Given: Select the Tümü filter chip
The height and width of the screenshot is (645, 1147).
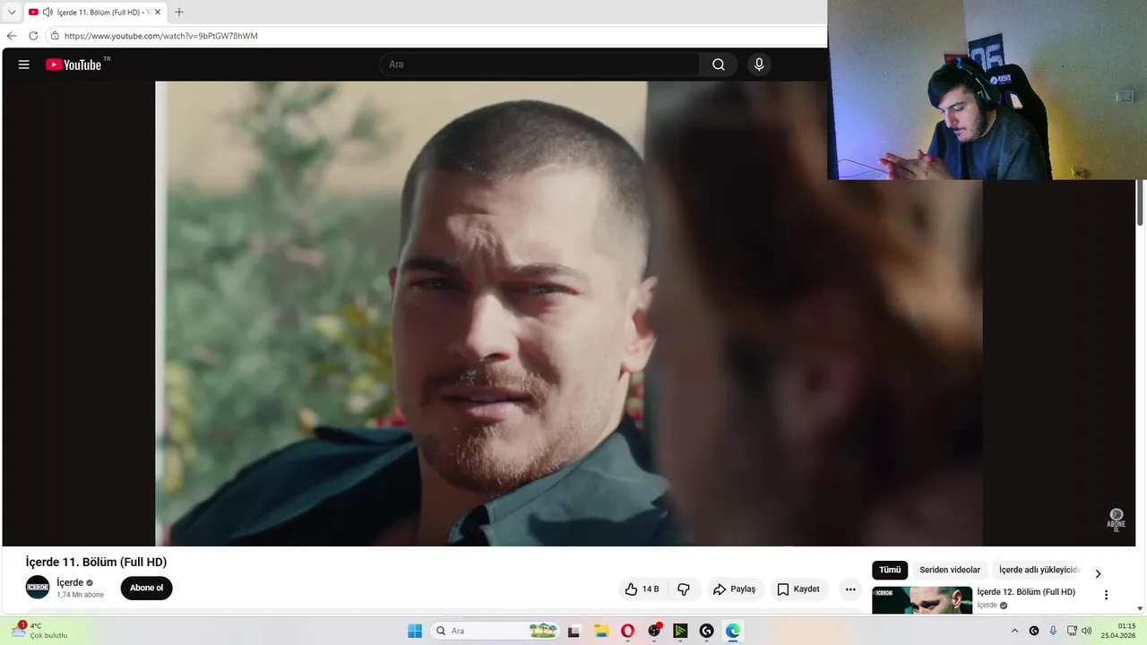Looking at the screenshot, I should coord(890,570).
